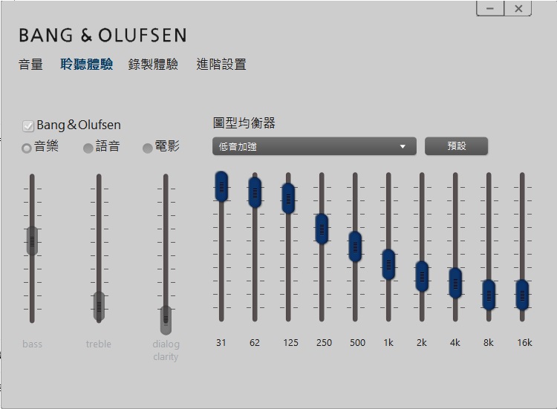Click the dialog clarity slider handle
This screenshot has width=557, height=409.
point(166,320)
